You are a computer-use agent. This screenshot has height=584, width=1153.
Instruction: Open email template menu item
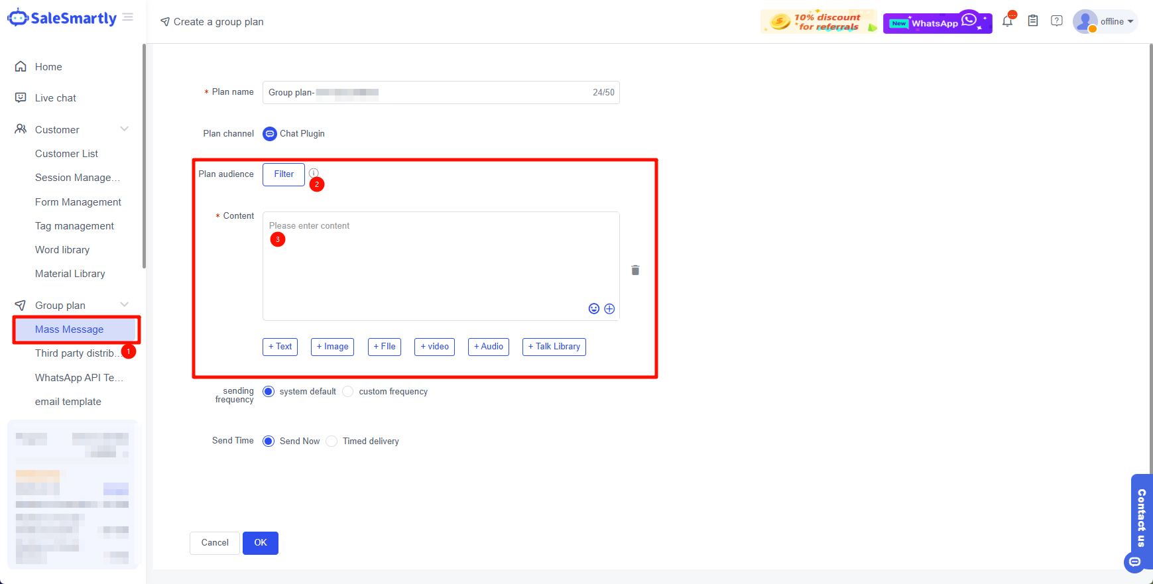pos(68,402)
